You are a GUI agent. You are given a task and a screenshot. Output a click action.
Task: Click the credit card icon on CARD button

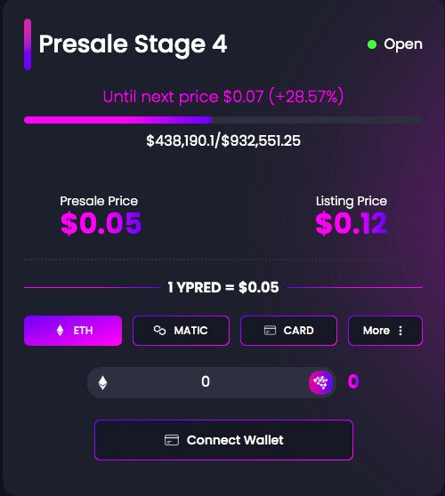tap(270, 331)
